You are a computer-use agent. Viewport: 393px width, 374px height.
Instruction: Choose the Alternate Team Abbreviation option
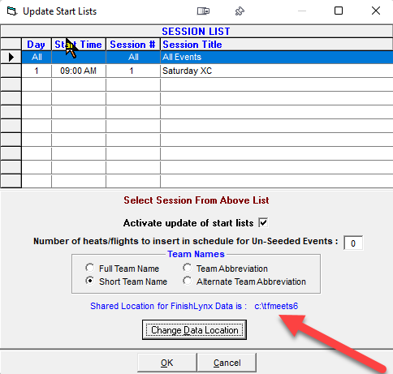point(187,281)
